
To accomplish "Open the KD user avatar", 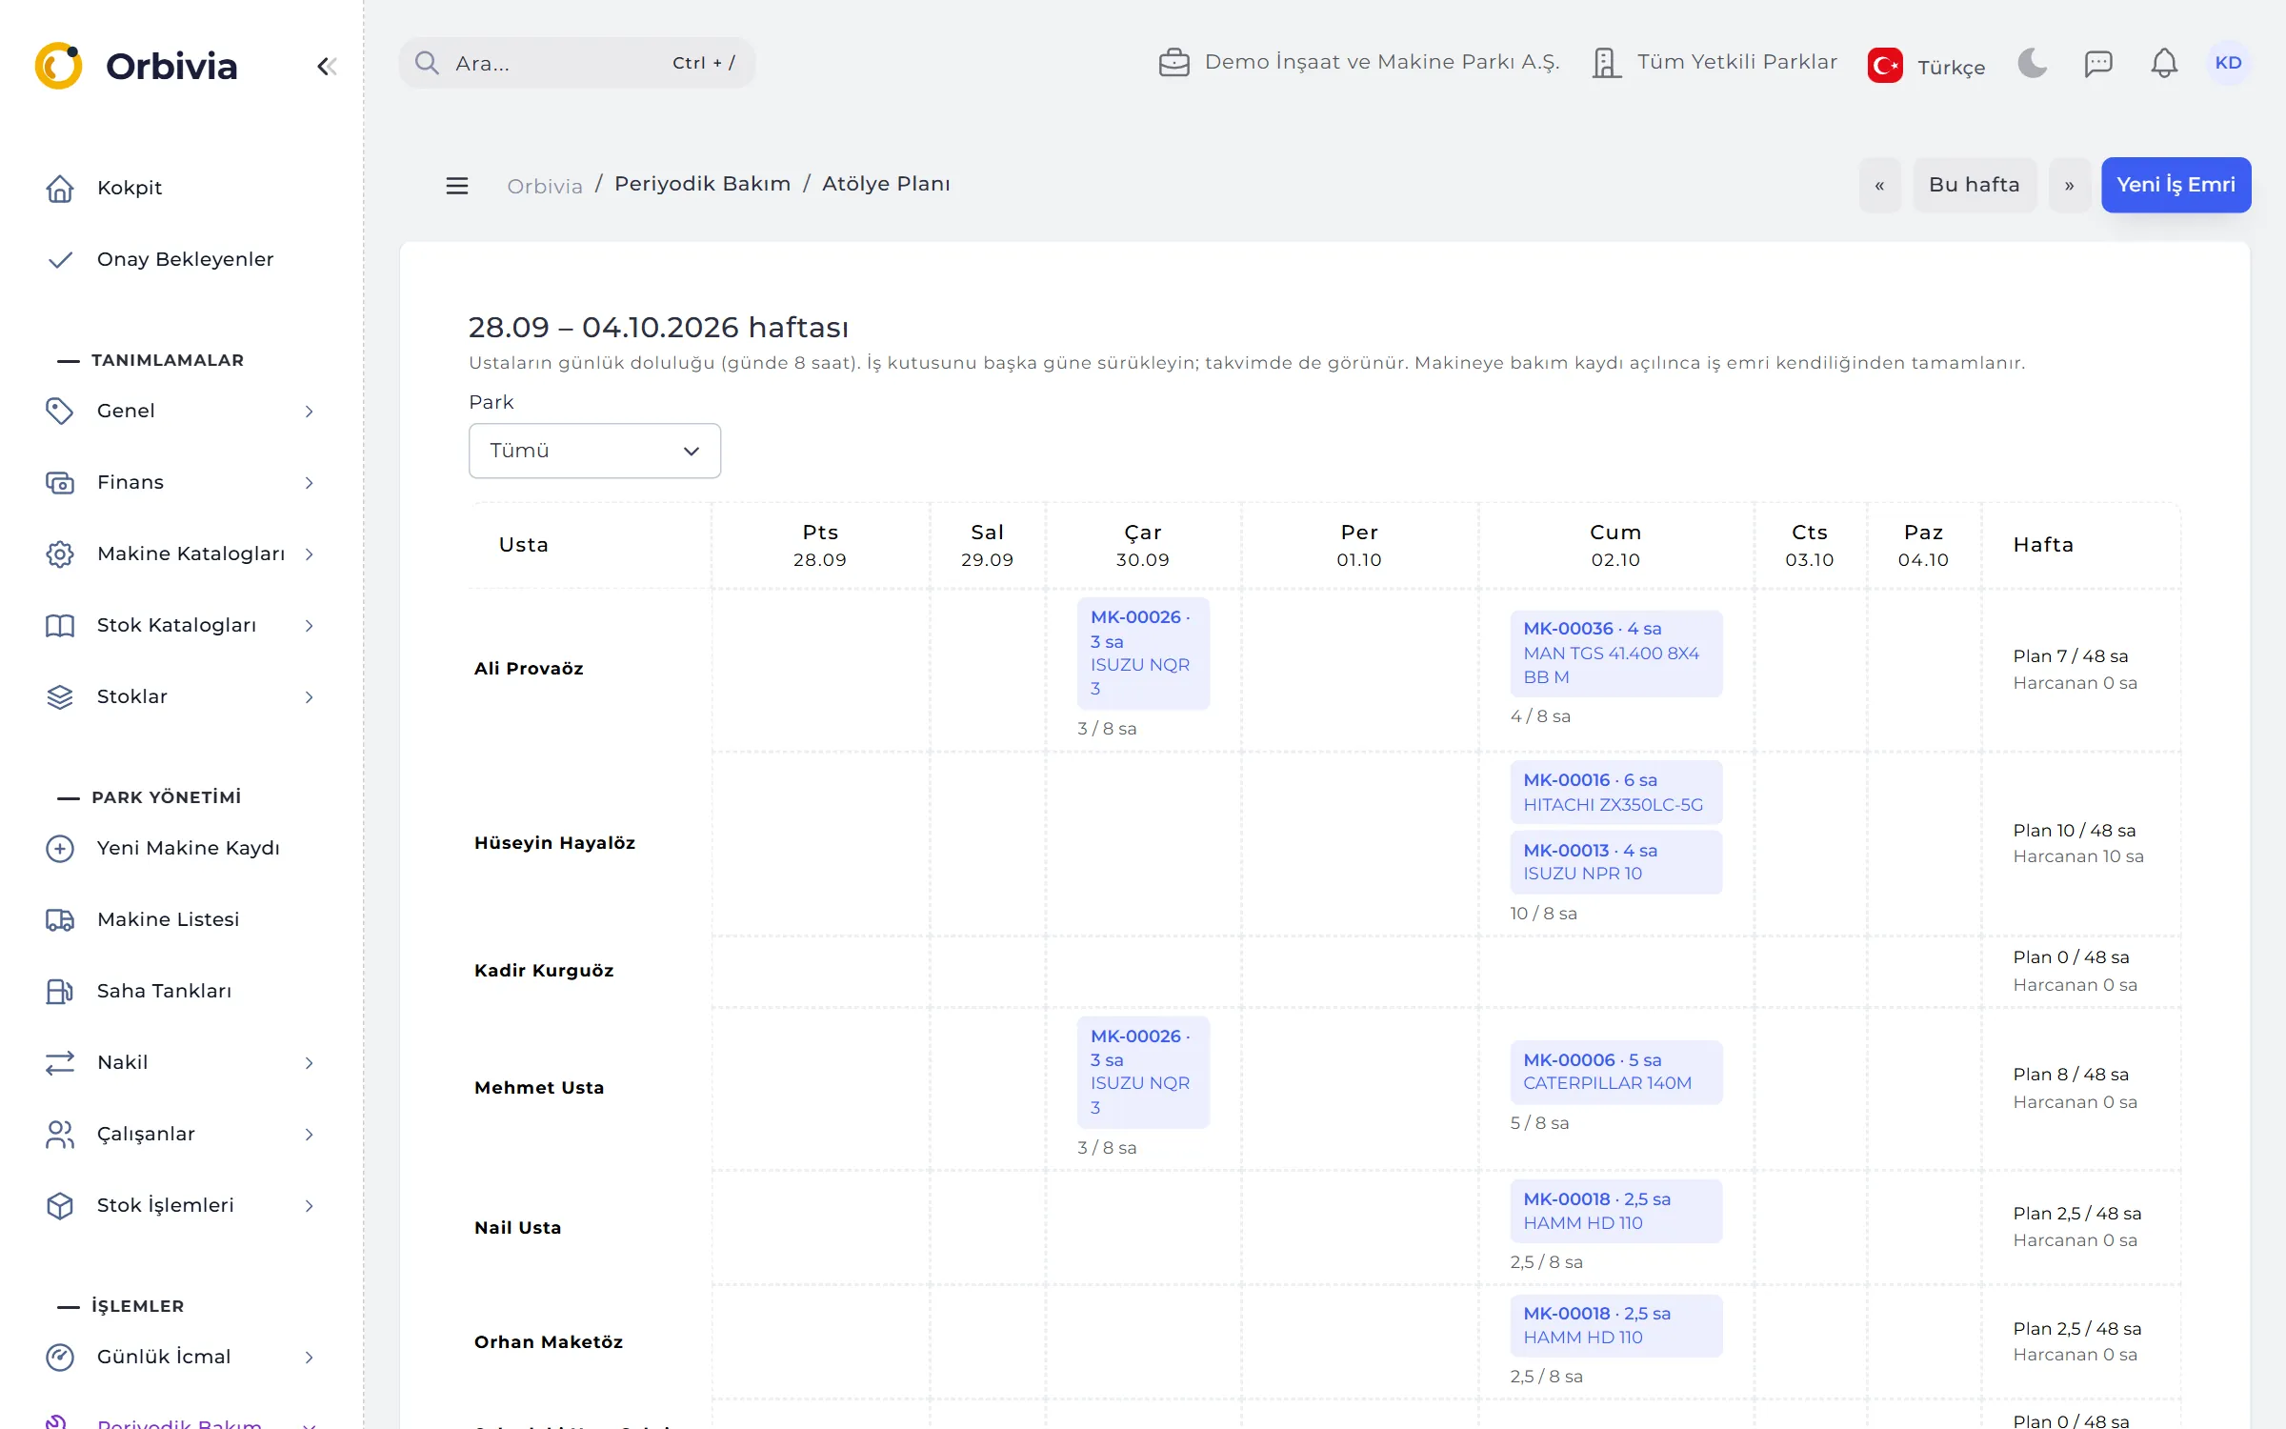I will click(x=2228, y=63).
